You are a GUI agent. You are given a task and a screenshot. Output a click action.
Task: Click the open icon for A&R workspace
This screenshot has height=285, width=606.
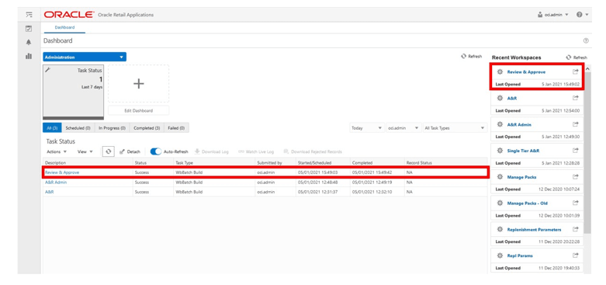pyautogui.click(x=575, y=98)
